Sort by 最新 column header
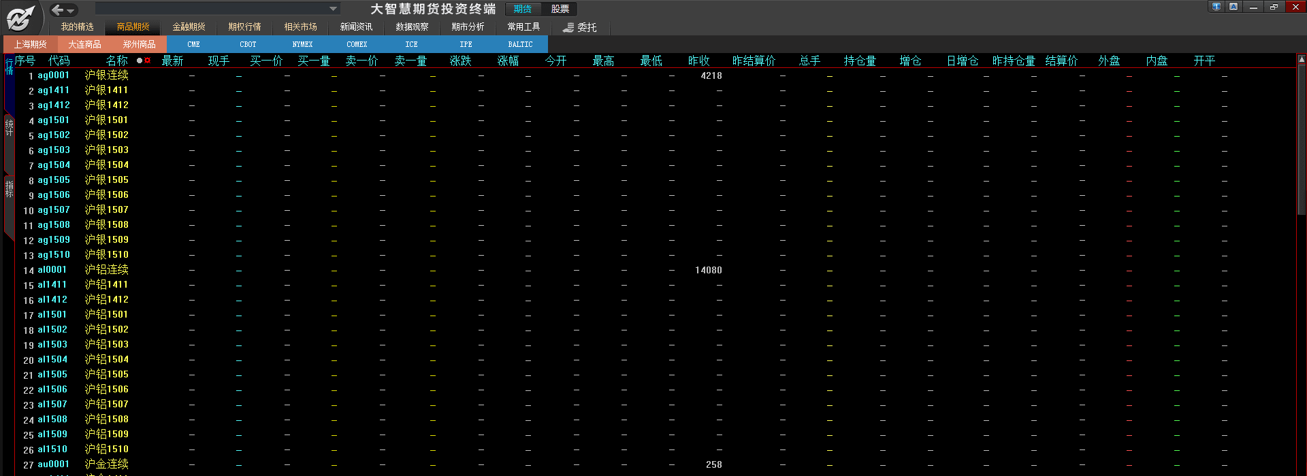 173,61
